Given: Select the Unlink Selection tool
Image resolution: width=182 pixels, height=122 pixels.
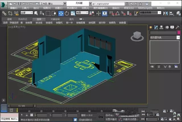Looking at the screenshot, I should tap(10, 13).
